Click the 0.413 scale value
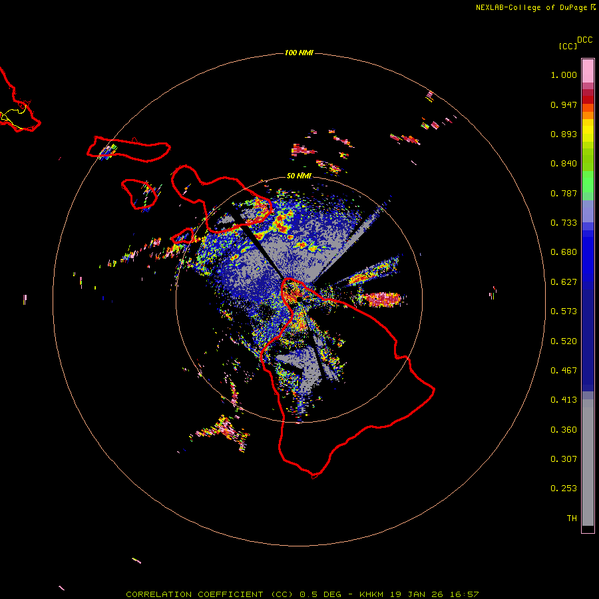599x599 pixels. (x=564, y=400)
